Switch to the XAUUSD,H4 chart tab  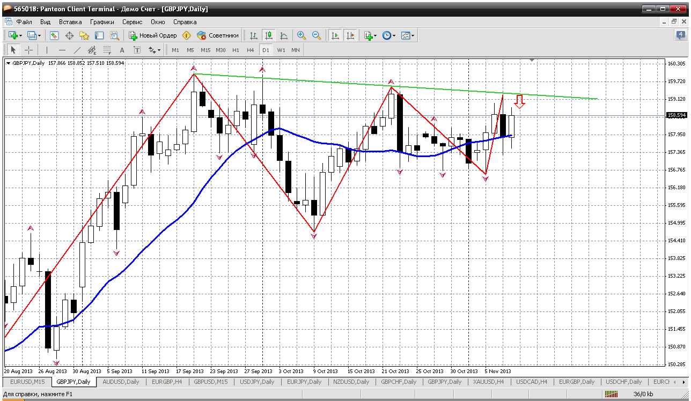(x=488, y=382)
